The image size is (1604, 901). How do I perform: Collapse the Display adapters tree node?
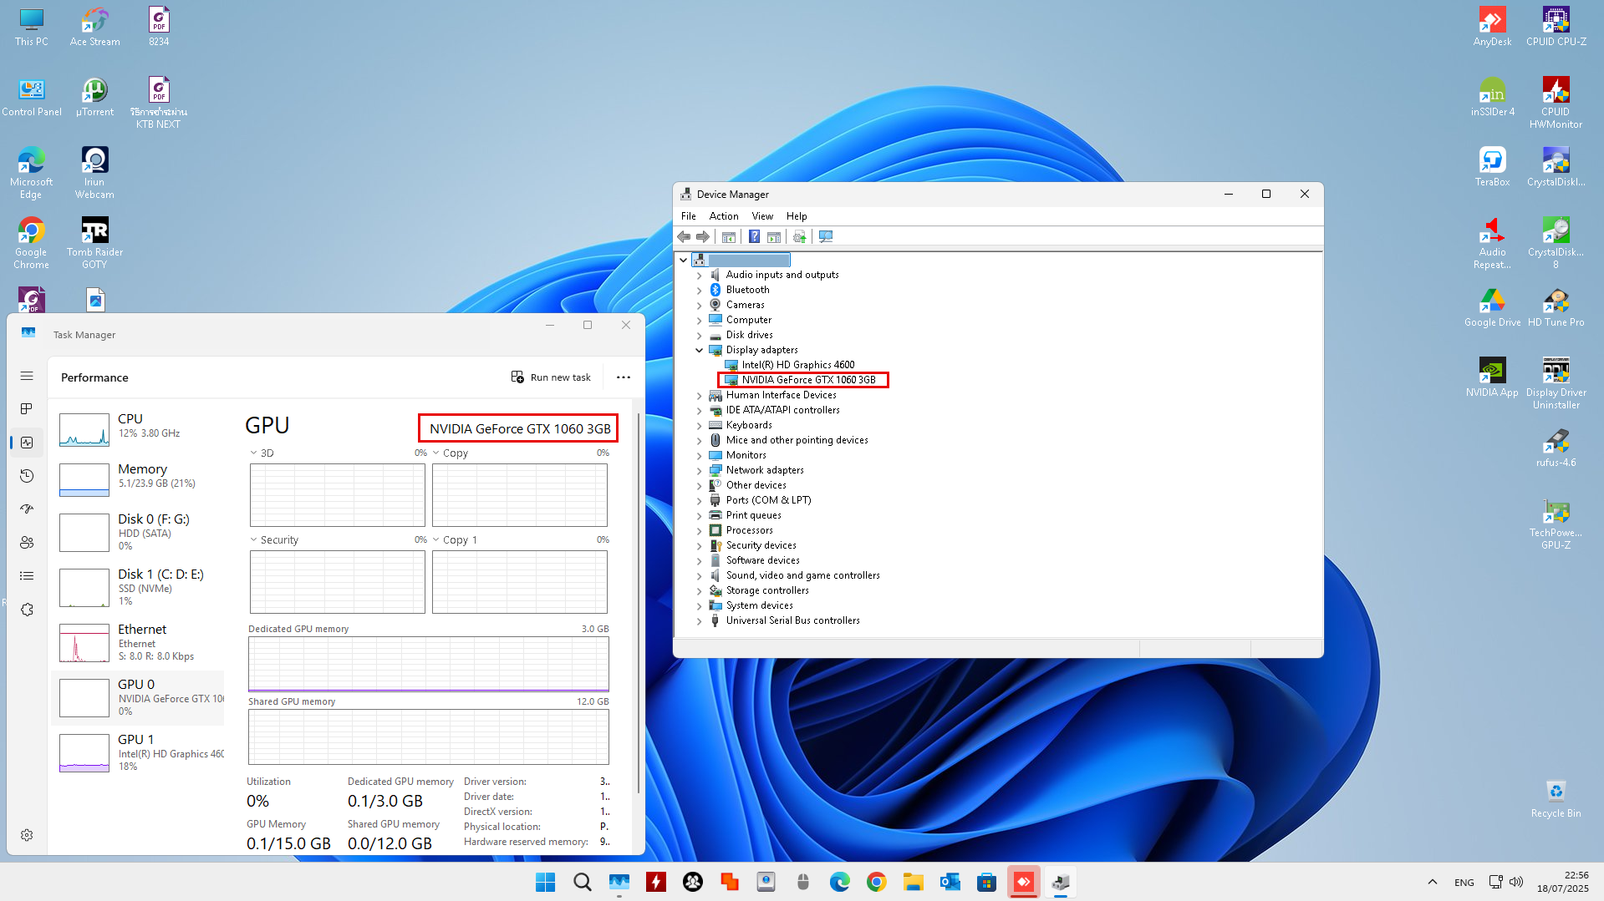[x=700, y=350]
